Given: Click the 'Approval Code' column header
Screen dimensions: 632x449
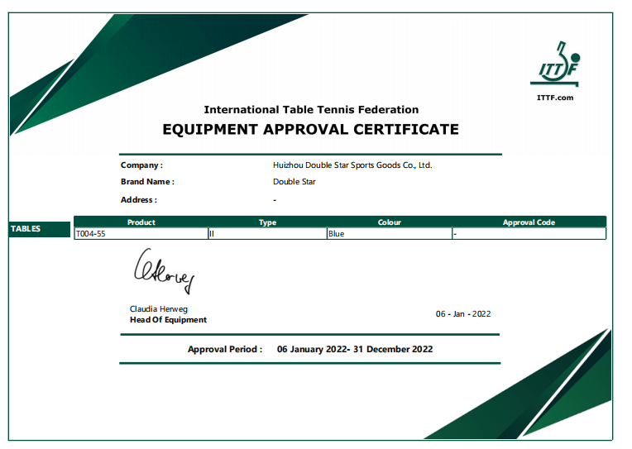Looking at the screenshot, I should [x=529, y=222].
